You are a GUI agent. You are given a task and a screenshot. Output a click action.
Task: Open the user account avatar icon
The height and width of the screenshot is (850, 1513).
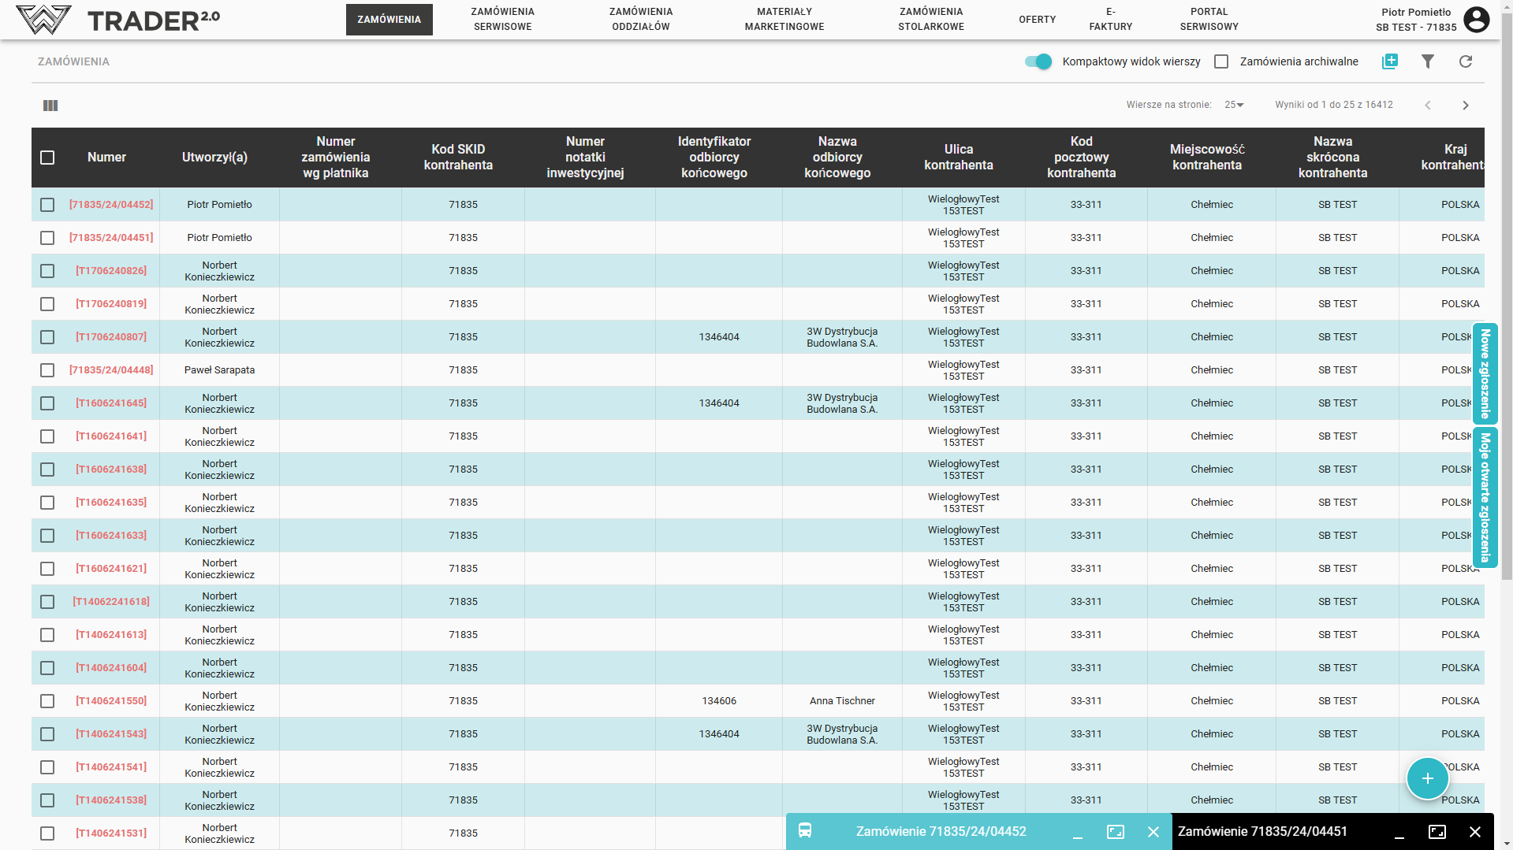(1476, 20)
